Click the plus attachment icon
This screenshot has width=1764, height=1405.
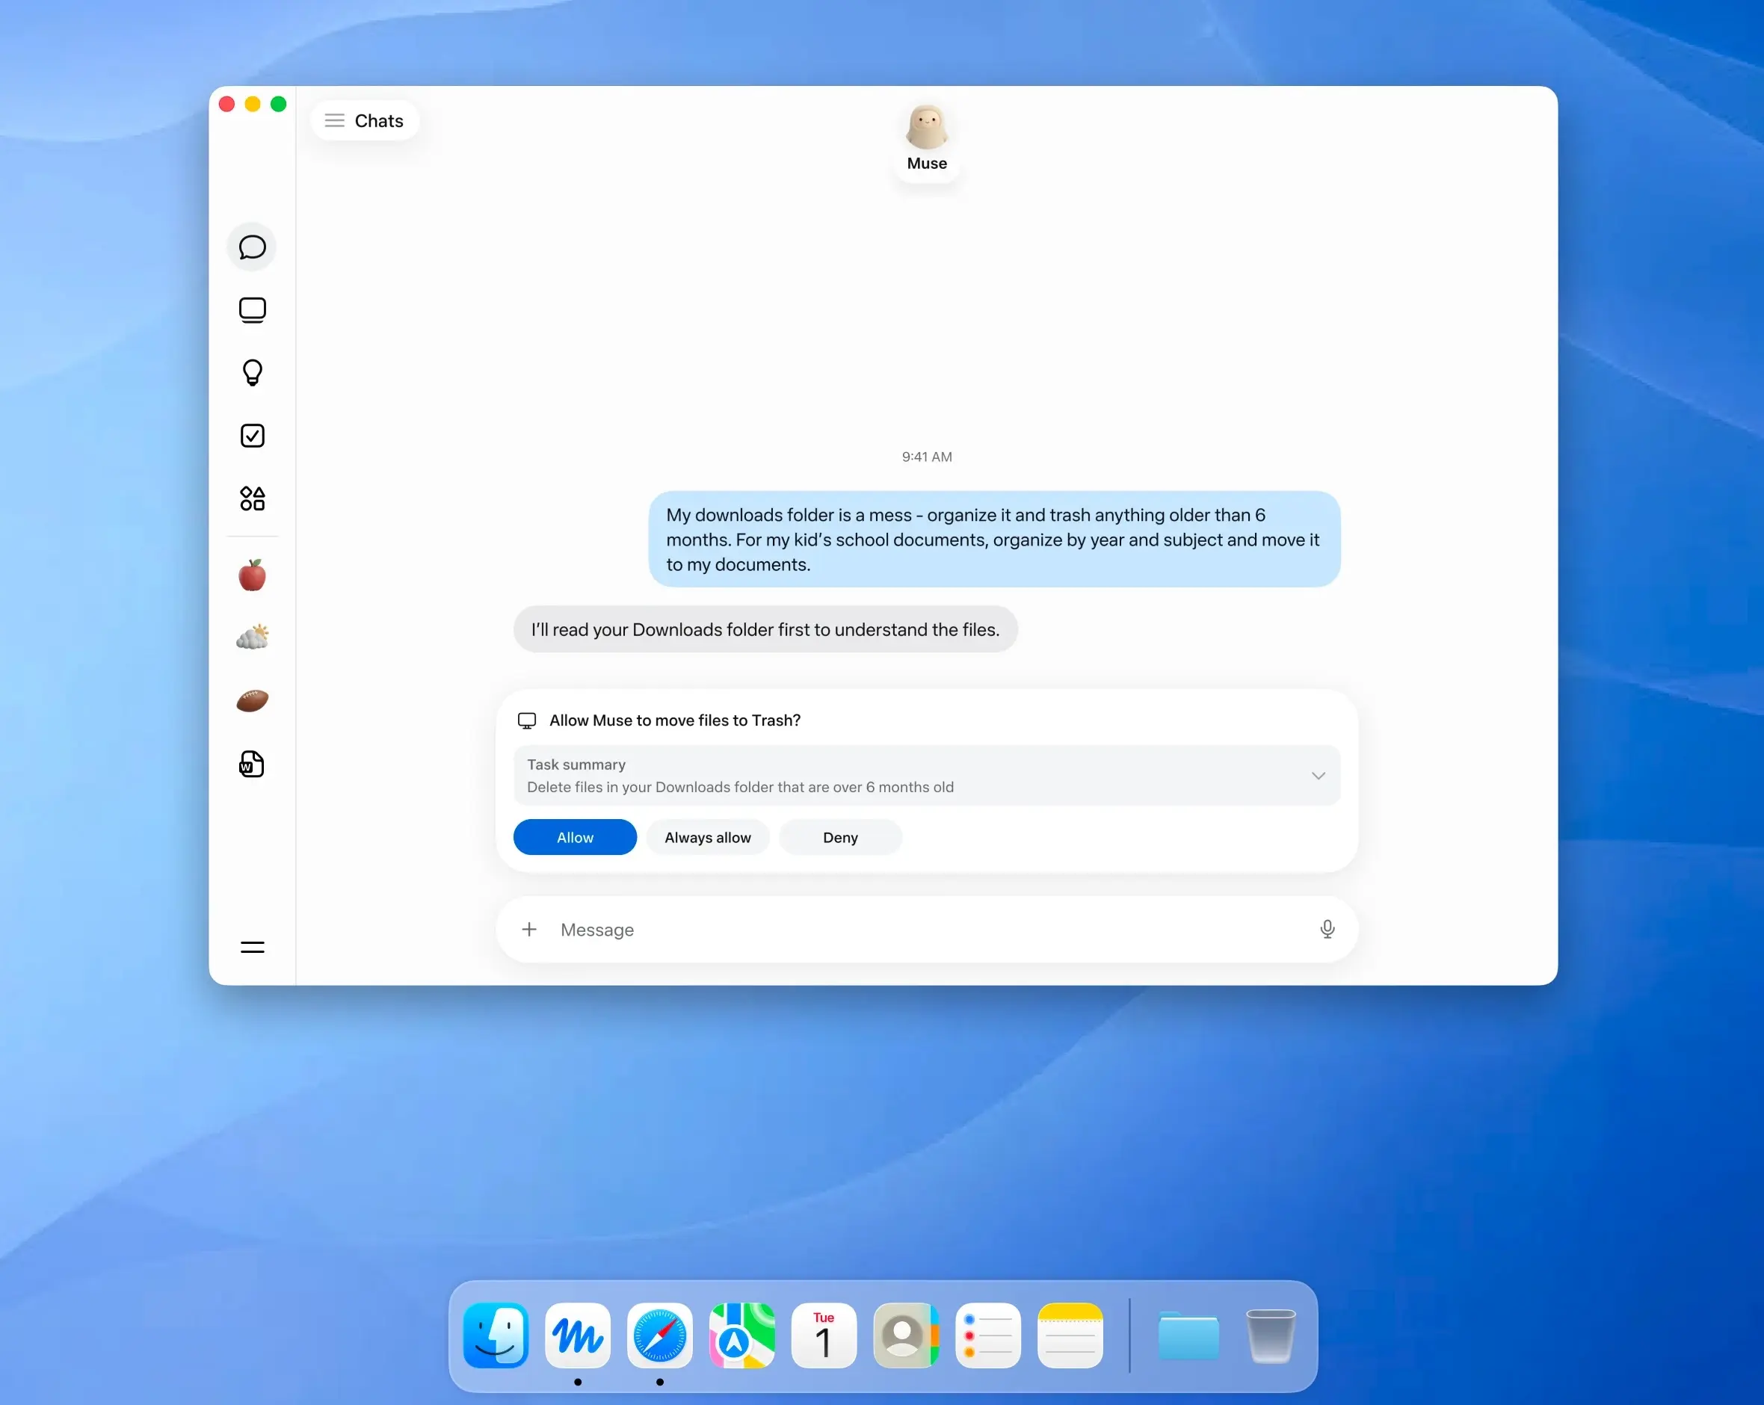click(x=529, y=930)
